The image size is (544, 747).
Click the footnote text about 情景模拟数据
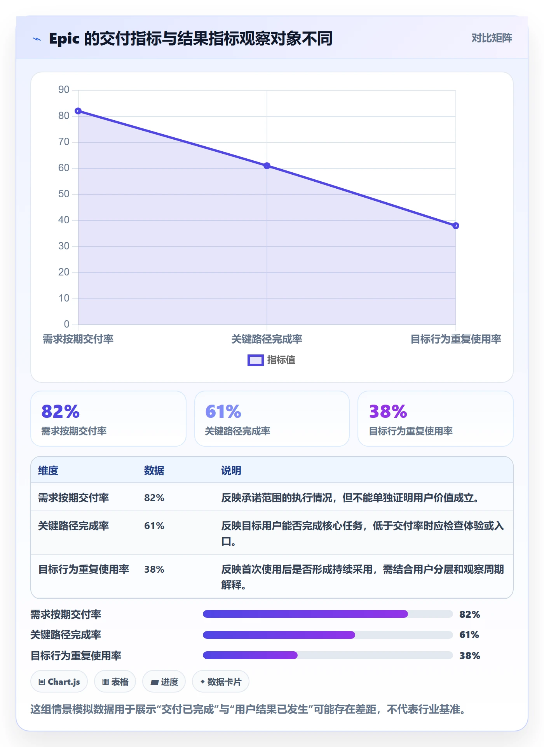coord(248,709)
